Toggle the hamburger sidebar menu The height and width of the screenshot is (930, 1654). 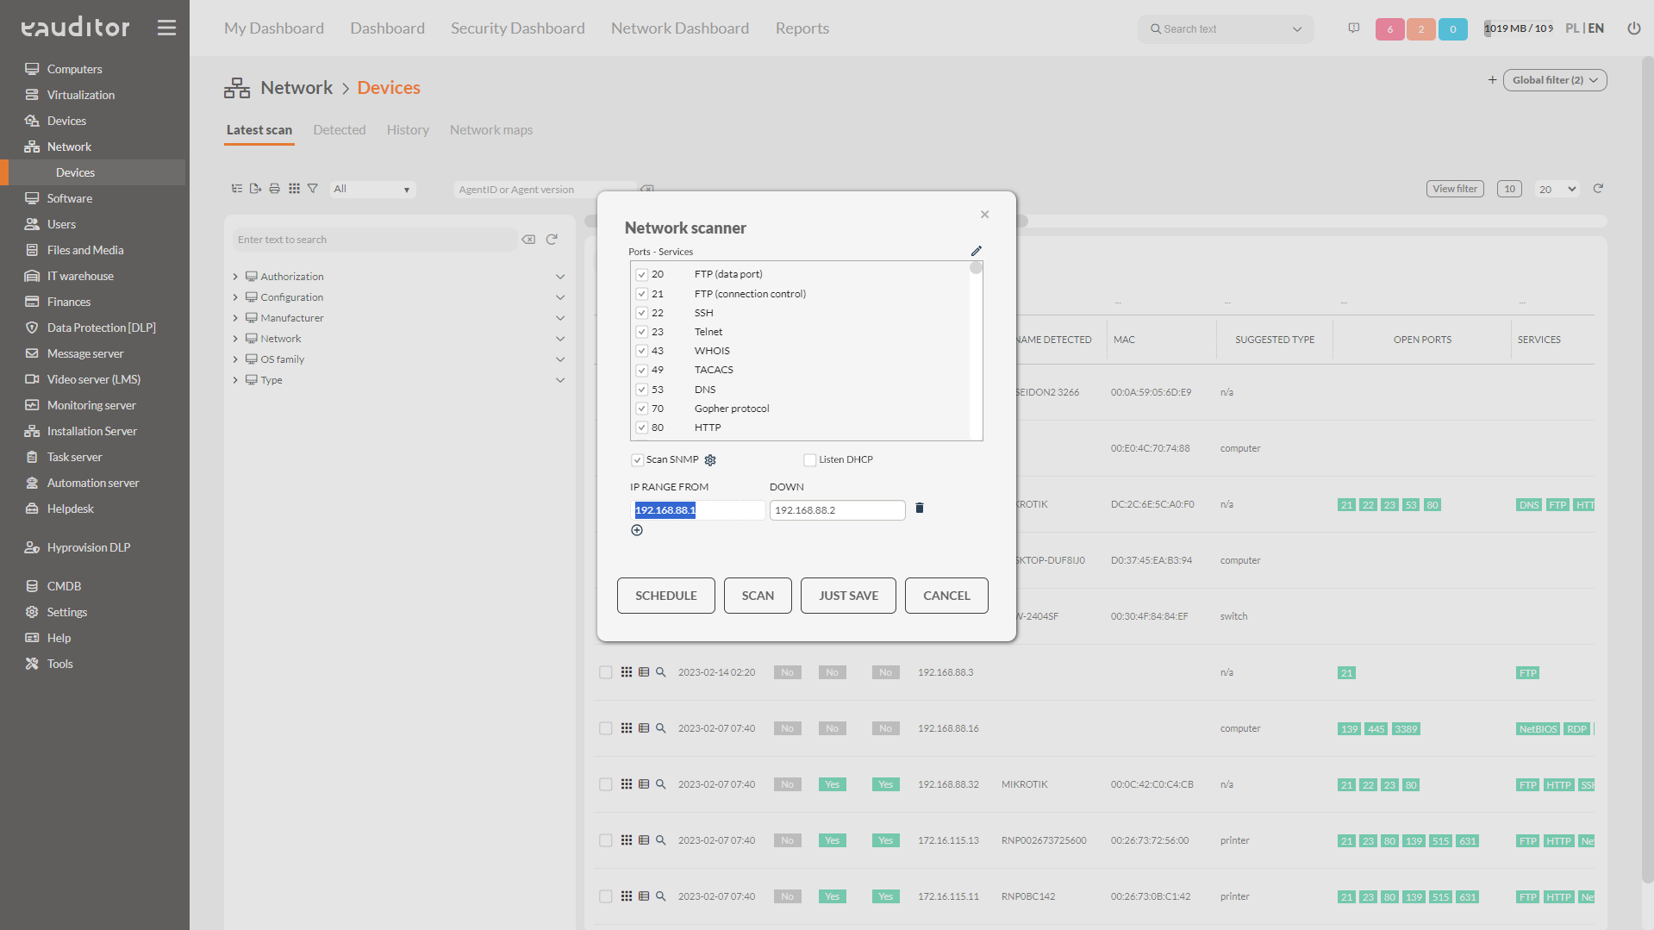tap(166, 28)
